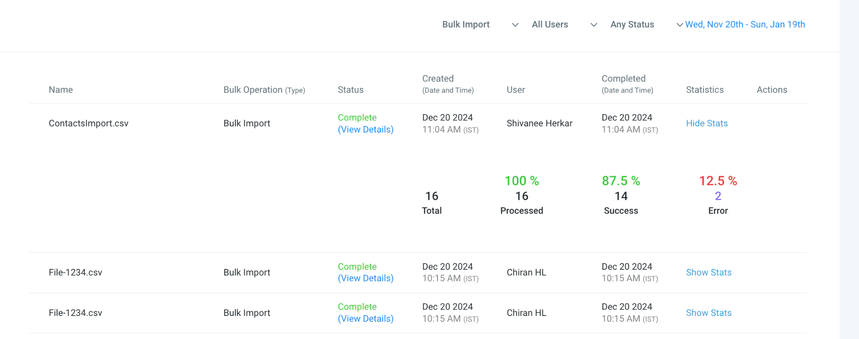View Details of last File-1234.csv import
Image resolution: width=859 pixels, height=339 pixels.
tap(366, 318)
